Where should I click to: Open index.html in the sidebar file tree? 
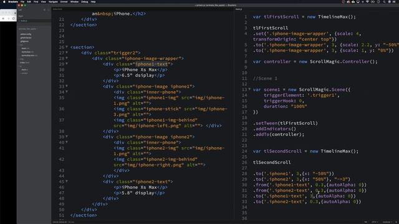(25, 62)
